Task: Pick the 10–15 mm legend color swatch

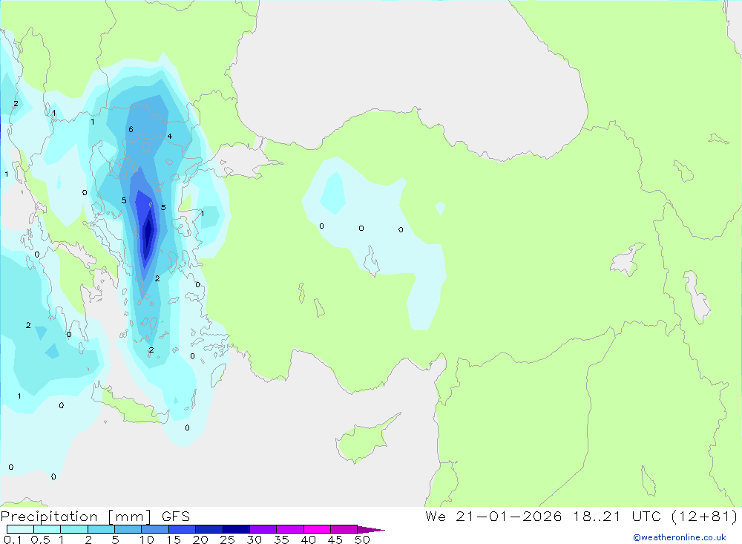Action: click(x=155, y=529)
